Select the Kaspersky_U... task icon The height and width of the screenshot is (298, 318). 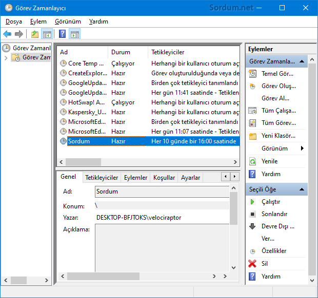(x=63, y=112)
